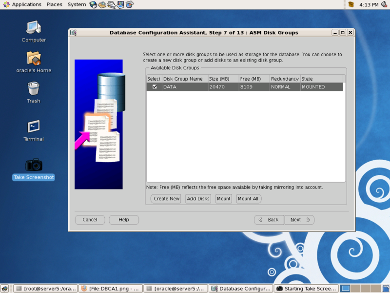Open the System menu
The height and width of the screenshot is (293, 390).
pos(77,4)
